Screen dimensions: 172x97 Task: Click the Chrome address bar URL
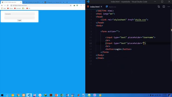tap(20, 5)
